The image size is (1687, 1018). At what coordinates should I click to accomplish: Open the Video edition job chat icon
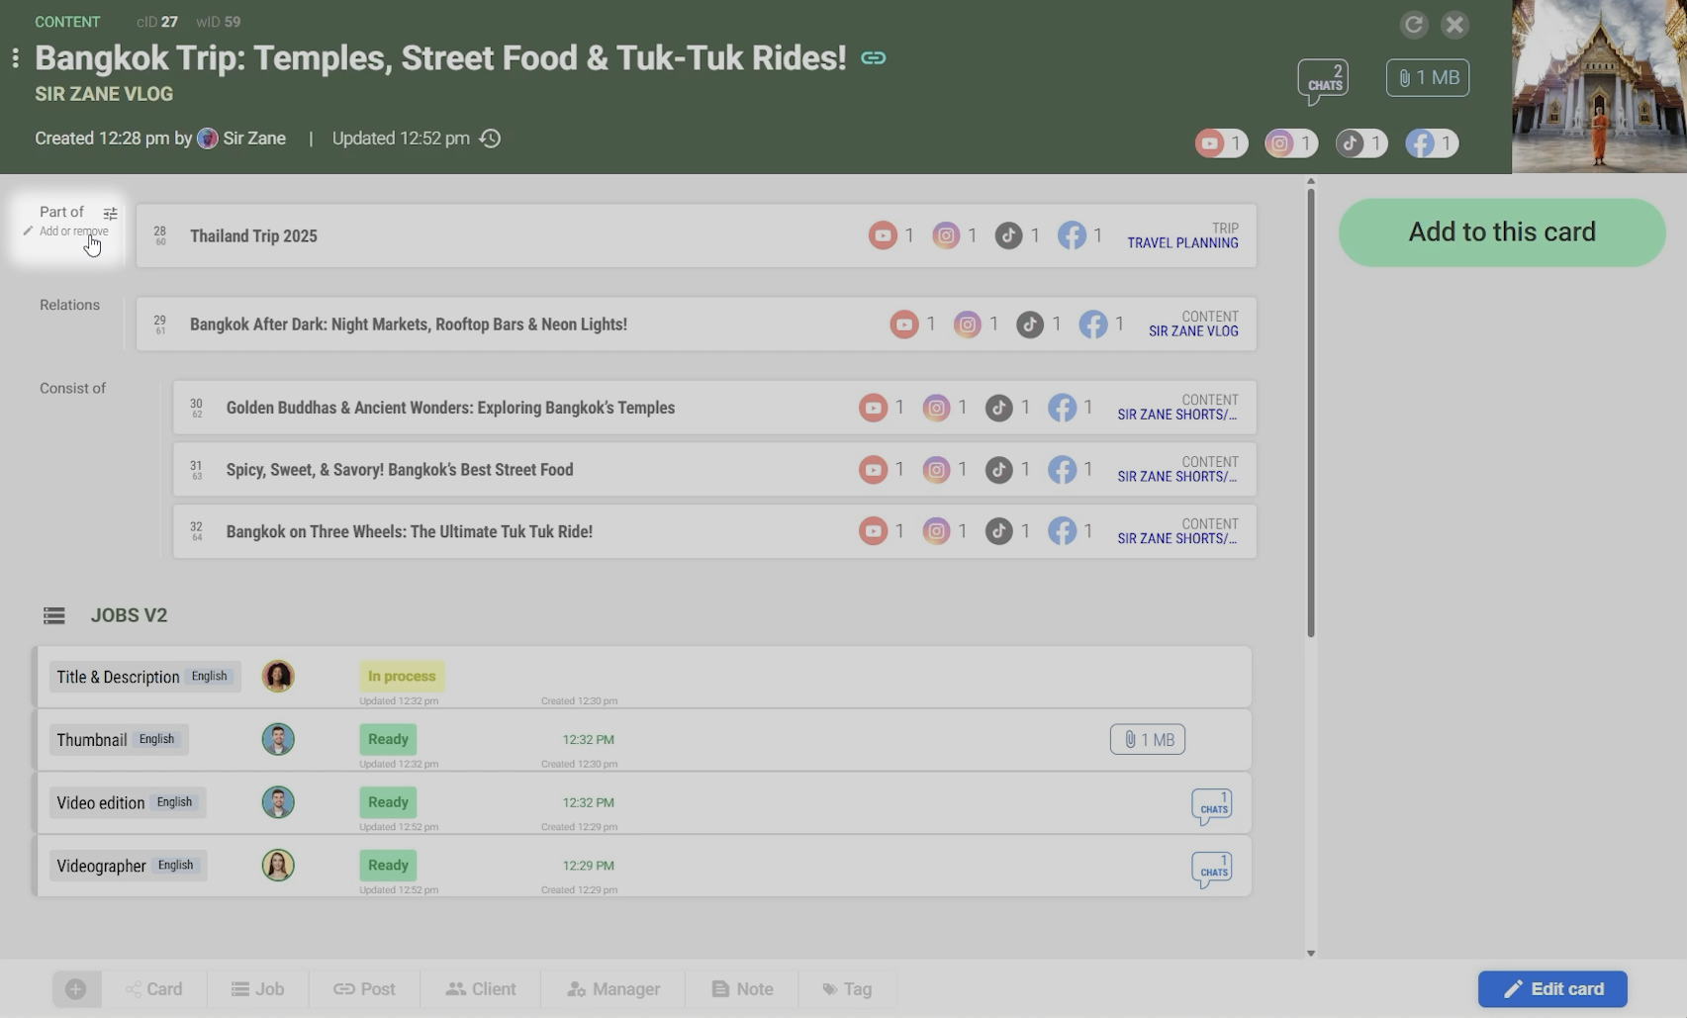pyautogui.click(x=1211, y=804)
